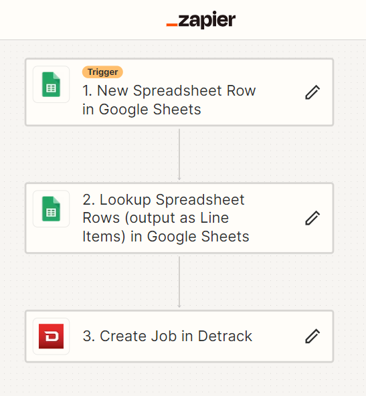
Task: Click the orange Trigger badge
Action: pyautogui.click(x=102, y=72)
